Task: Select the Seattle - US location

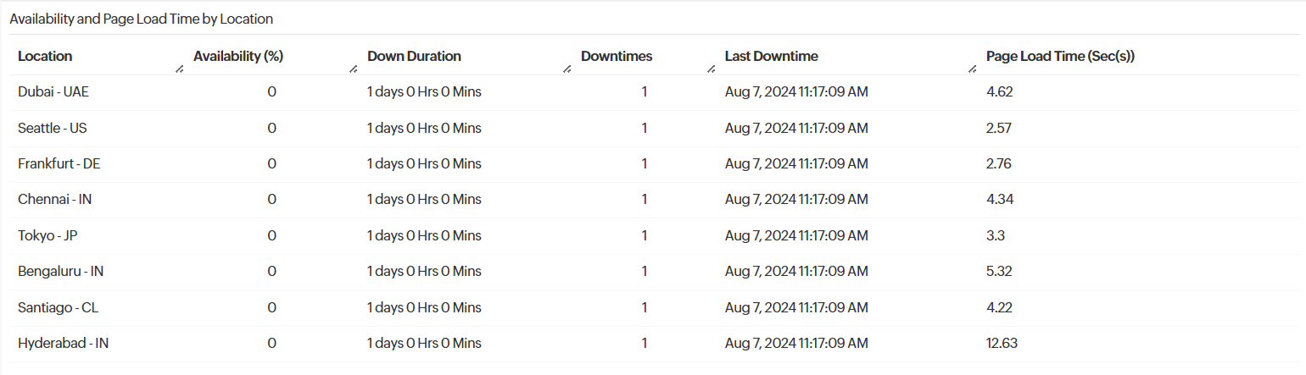Action: coord(53,128)
